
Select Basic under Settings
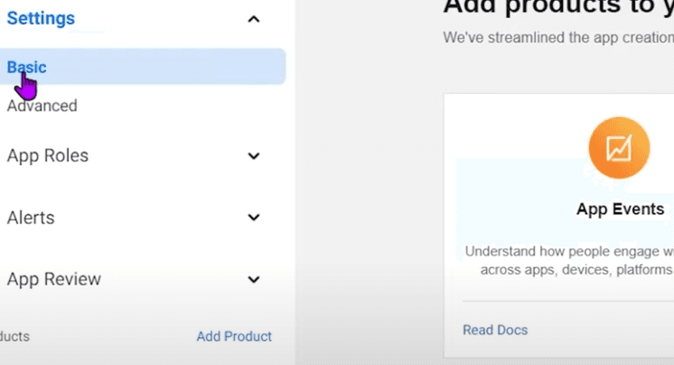pos(27,67)
